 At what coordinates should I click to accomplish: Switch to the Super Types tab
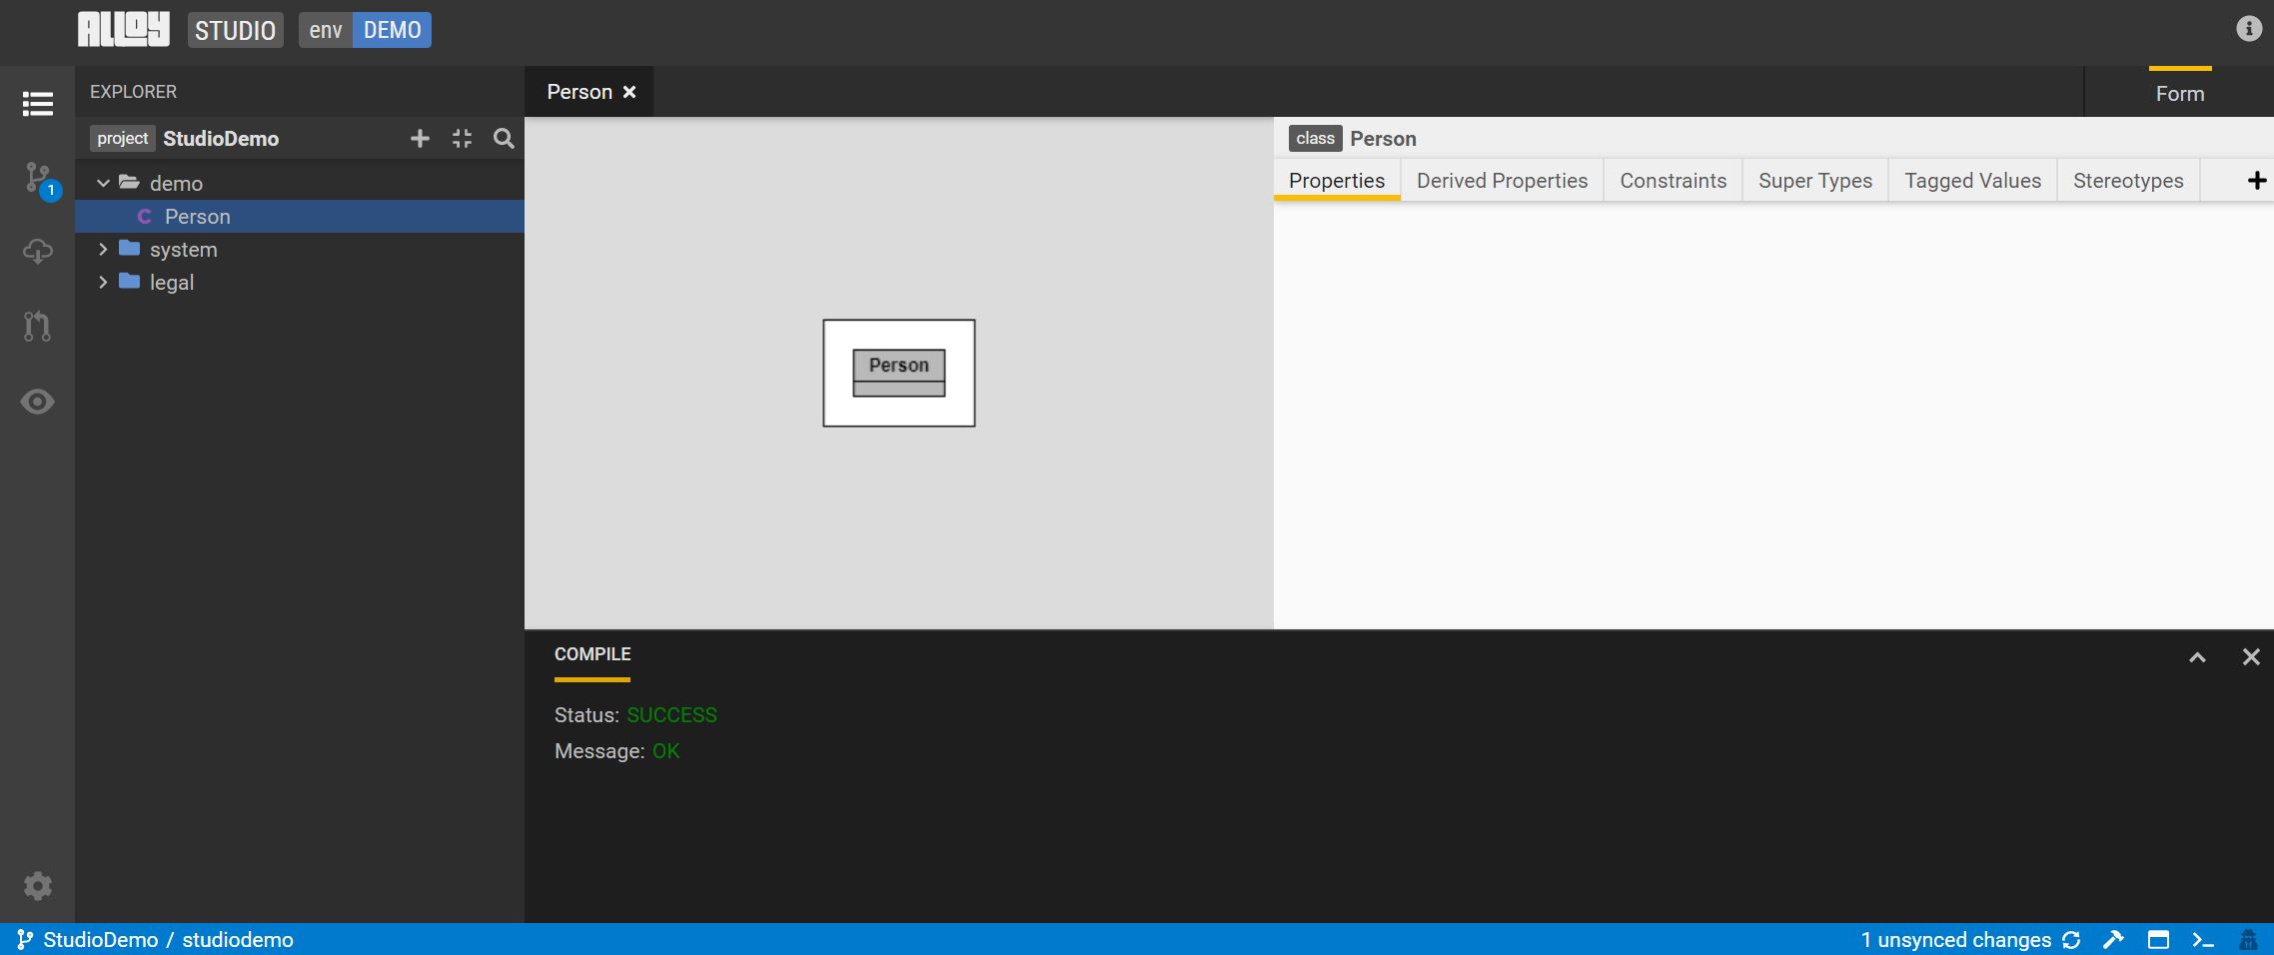click(1814, 180)
